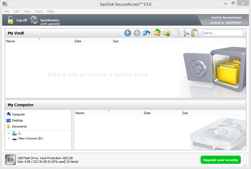Click the scissors Cut icon
Screen dimensions: 251x169
tap(186, 33)
